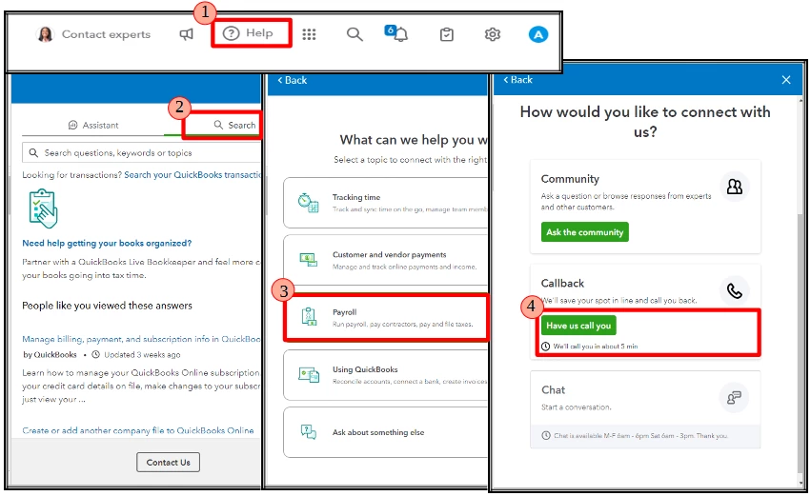
Task: Click the 'People like you viewed these answers' heading
Action: 107,306
